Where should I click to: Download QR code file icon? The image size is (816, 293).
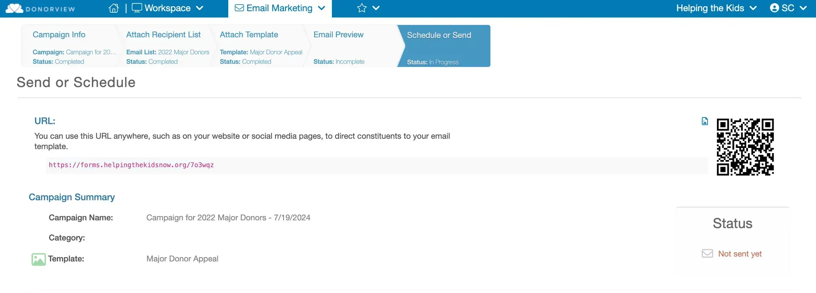[x=705, y=121]
